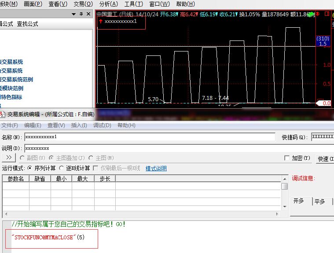Select the 主图 radio button

[x=91, y=158]
